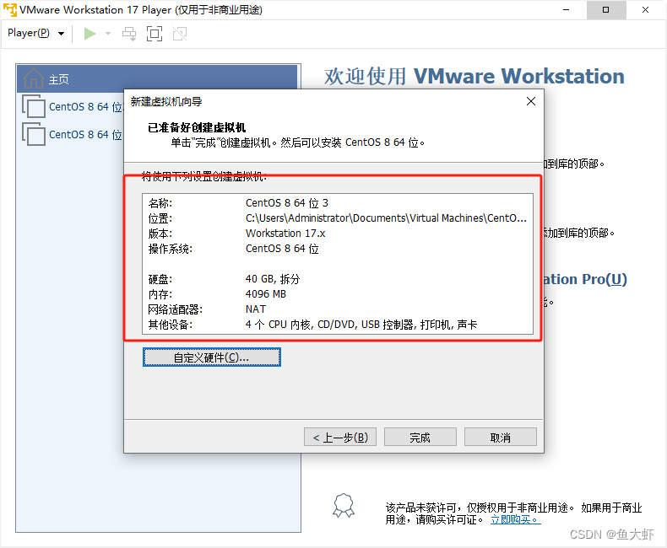
Task: Click the send Ctrl+Alt+Del toolbar icon
Action: click(x=129, y=34)
